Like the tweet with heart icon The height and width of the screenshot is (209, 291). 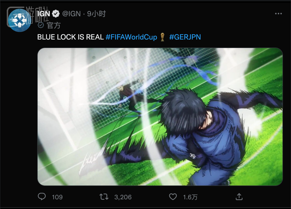[x=173, y=197]
